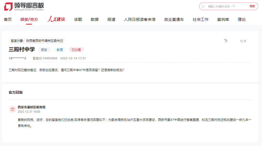Open the 案例库 navigation tab
Viewport: 262px width, 146px height.
coord(223,19)
